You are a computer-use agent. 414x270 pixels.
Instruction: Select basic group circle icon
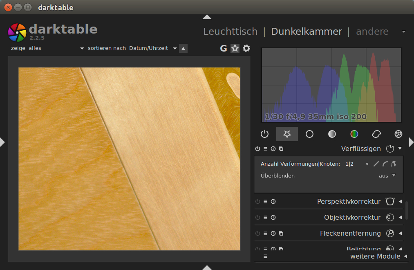click(x=309, y=134)
